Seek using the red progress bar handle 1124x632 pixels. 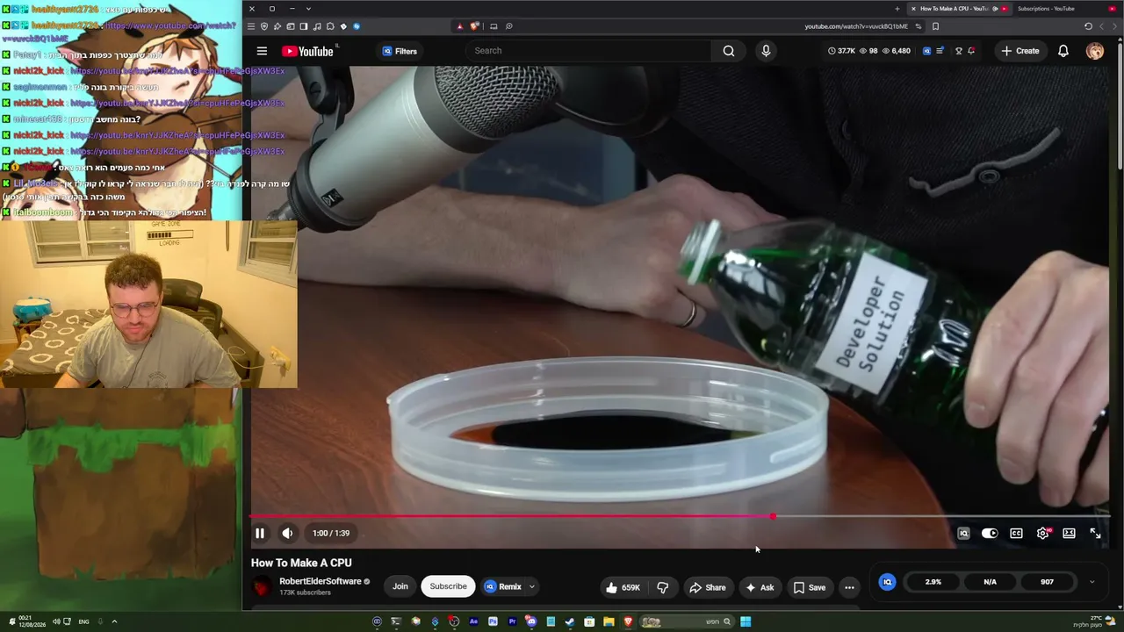click(773, 516)
